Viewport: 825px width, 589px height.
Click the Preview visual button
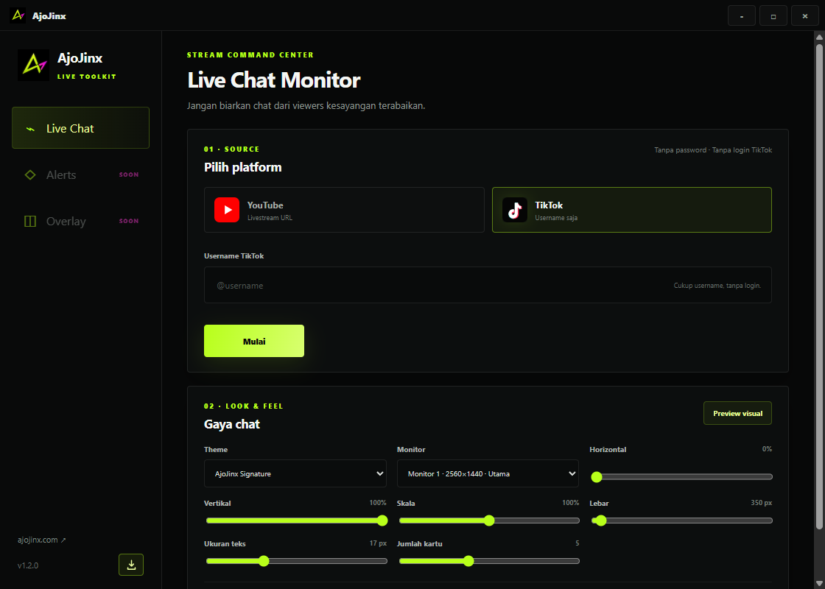737,413
